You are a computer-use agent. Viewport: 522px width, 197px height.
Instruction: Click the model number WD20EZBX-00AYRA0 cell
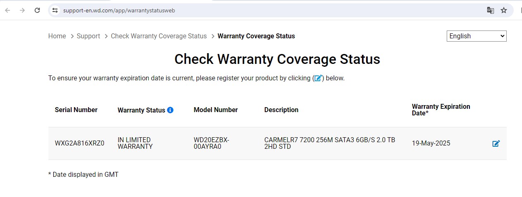(211, 143)
